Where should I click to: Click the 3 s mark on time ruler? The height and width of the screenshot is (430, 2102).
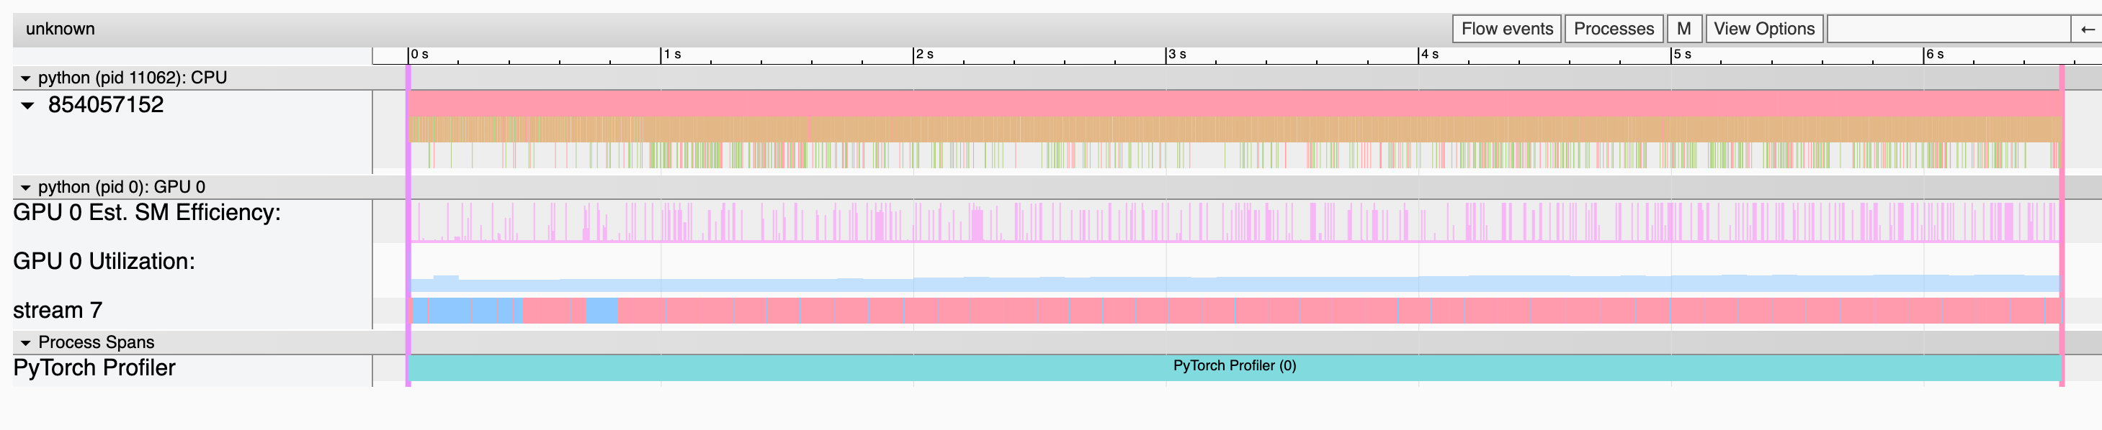1176,55
